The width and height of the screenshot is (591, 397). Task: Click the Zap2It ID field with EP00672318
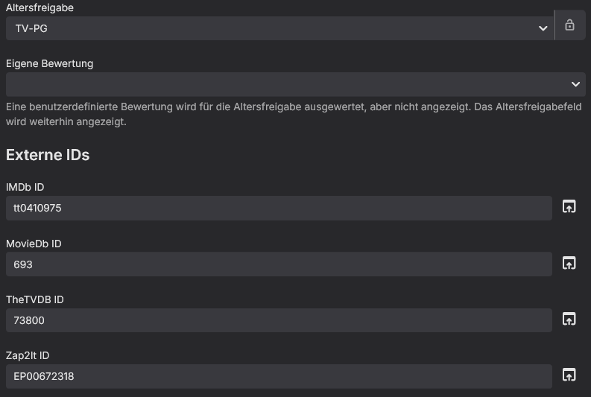tap(279, 376)
